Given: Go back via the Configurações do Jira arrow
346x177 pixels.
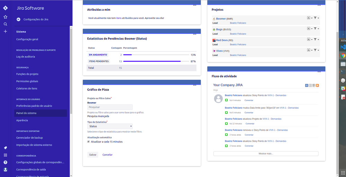Looking at the screenshot, I should pos(19,19).
